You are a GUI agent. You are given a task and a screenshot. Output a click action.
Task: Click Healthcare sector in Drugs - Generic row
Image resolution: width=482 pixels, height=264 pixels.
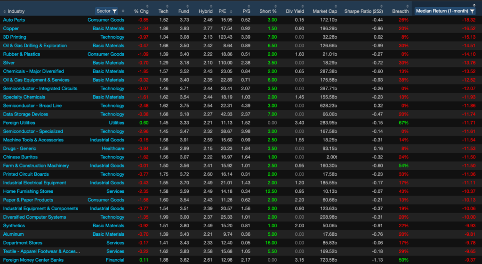[113, 148]
